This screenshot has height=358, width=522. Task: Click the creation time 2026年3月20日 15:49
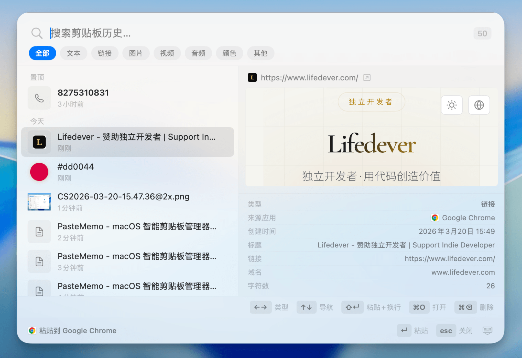coord(456,231)
